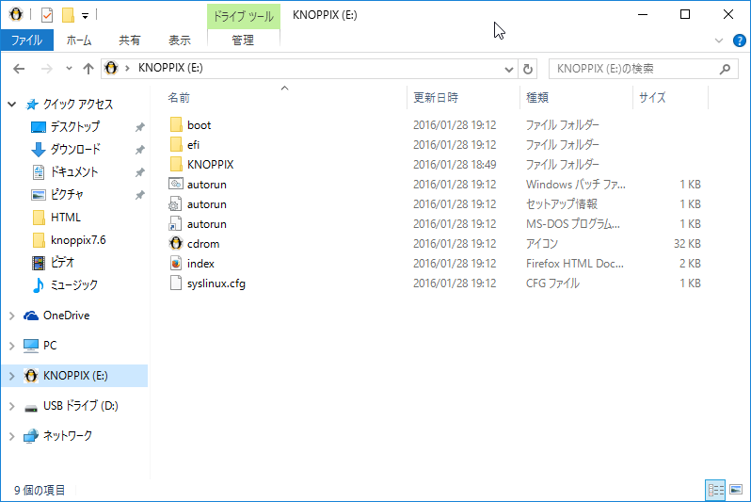The image size is (751, 502).
Task: Open ピクチャ in the navigation pane
Action: tap(67, 194)
